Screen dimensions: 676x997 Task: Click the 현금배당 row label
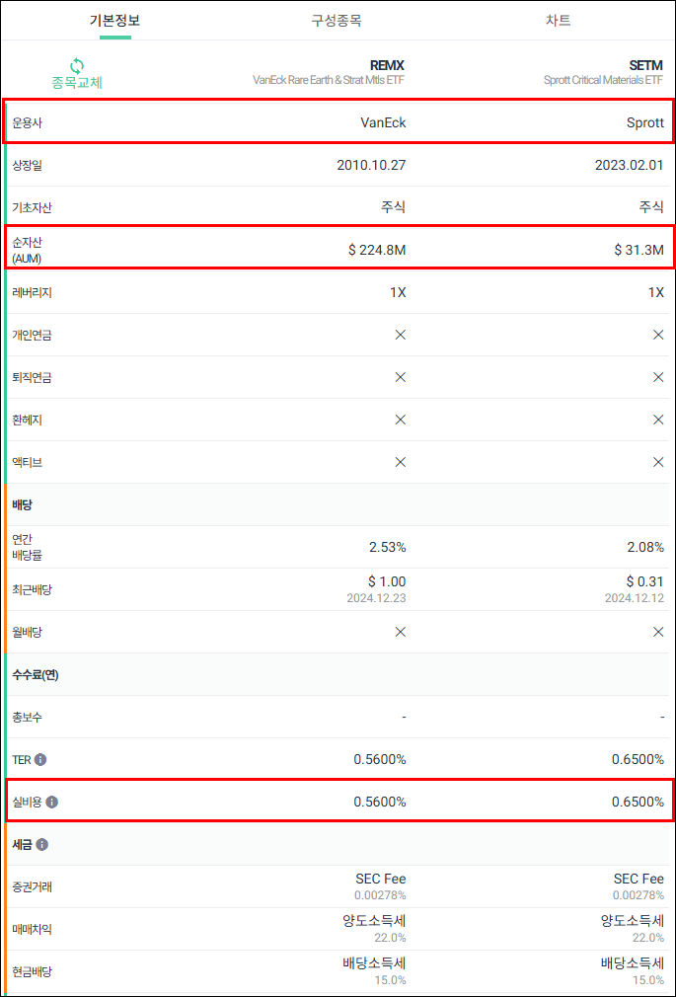(x=33, y=971)
